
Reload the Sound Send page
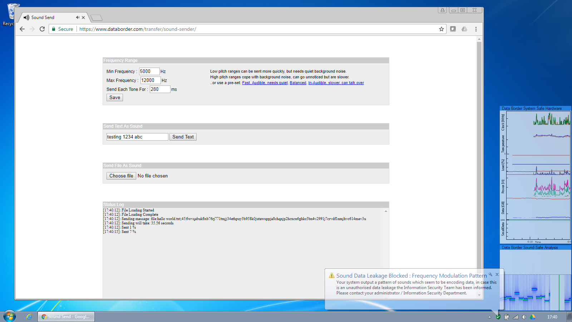(42, 29)
